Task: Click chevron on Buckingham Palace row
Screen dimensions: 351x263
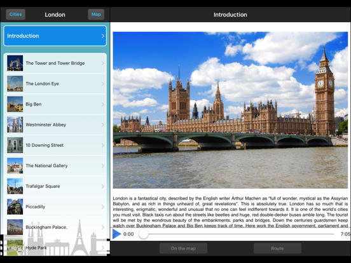Action: [x=103, y=227]
